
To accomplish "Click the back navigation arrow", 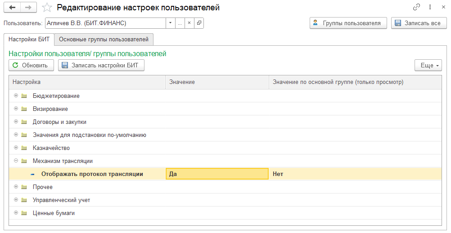I will (12, 8).
